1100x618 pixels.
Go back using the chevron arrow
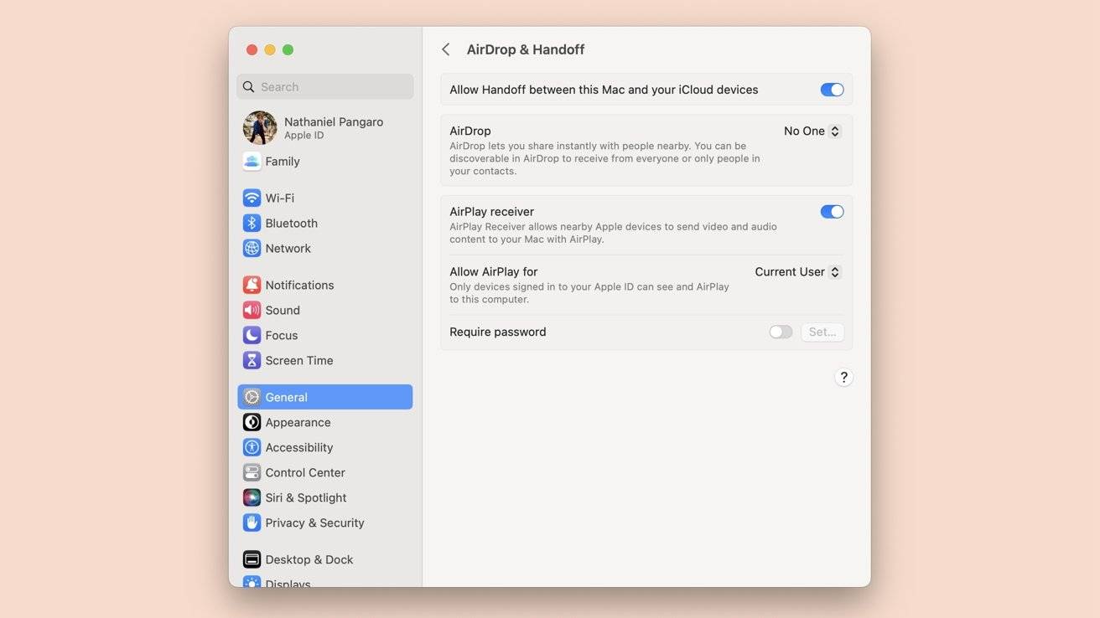pyautogui.click(x=446, y=49)
